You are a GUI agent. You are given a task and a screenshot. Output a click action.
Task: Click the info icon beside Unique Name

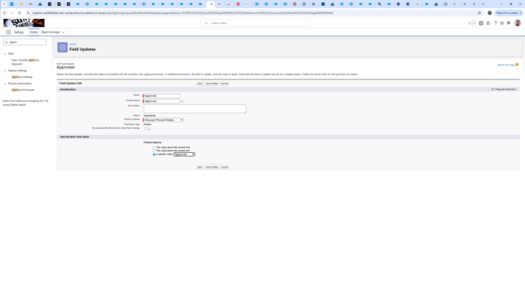click(x=182, y=101)
